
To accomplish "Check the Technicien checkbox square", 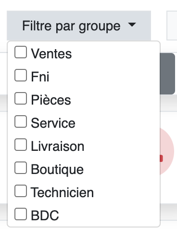I will [x=21, y=191].
